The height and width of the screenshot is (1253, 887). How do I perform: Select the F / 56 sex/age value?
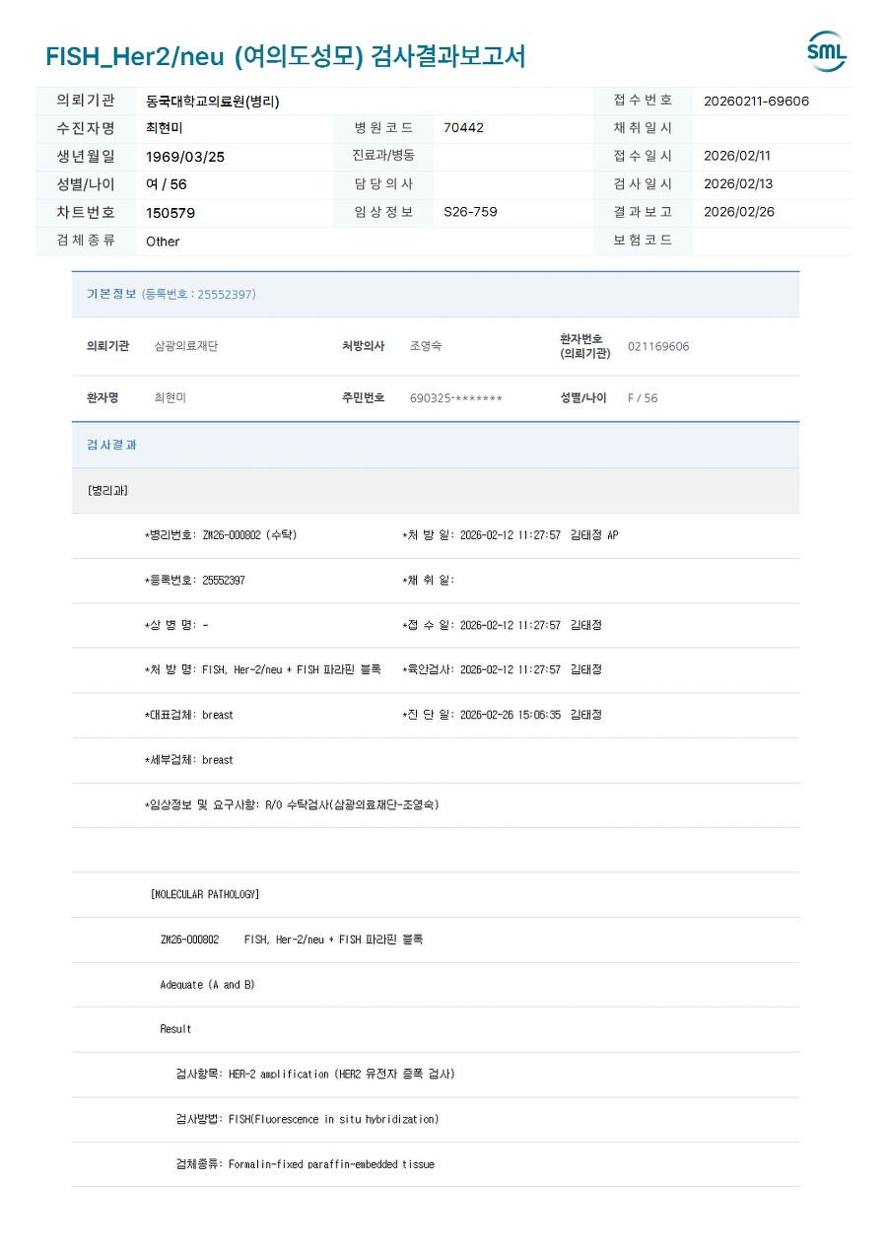643,398
